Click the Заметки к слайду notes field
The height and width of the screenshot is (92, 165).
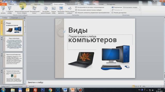(x=95, y=82)
